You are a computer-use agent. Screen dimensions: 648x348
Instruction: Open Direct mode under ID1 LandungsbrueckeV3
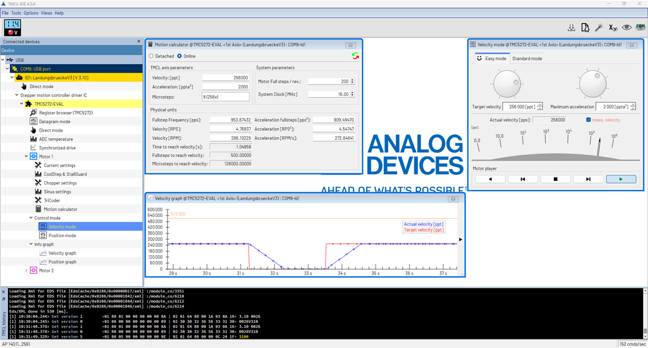37,86
